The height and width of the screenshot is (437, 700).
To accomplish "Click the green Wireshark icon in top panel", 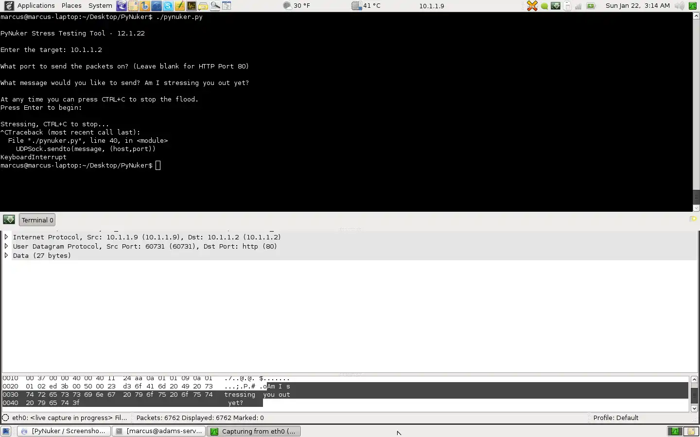I will (693, 6).
